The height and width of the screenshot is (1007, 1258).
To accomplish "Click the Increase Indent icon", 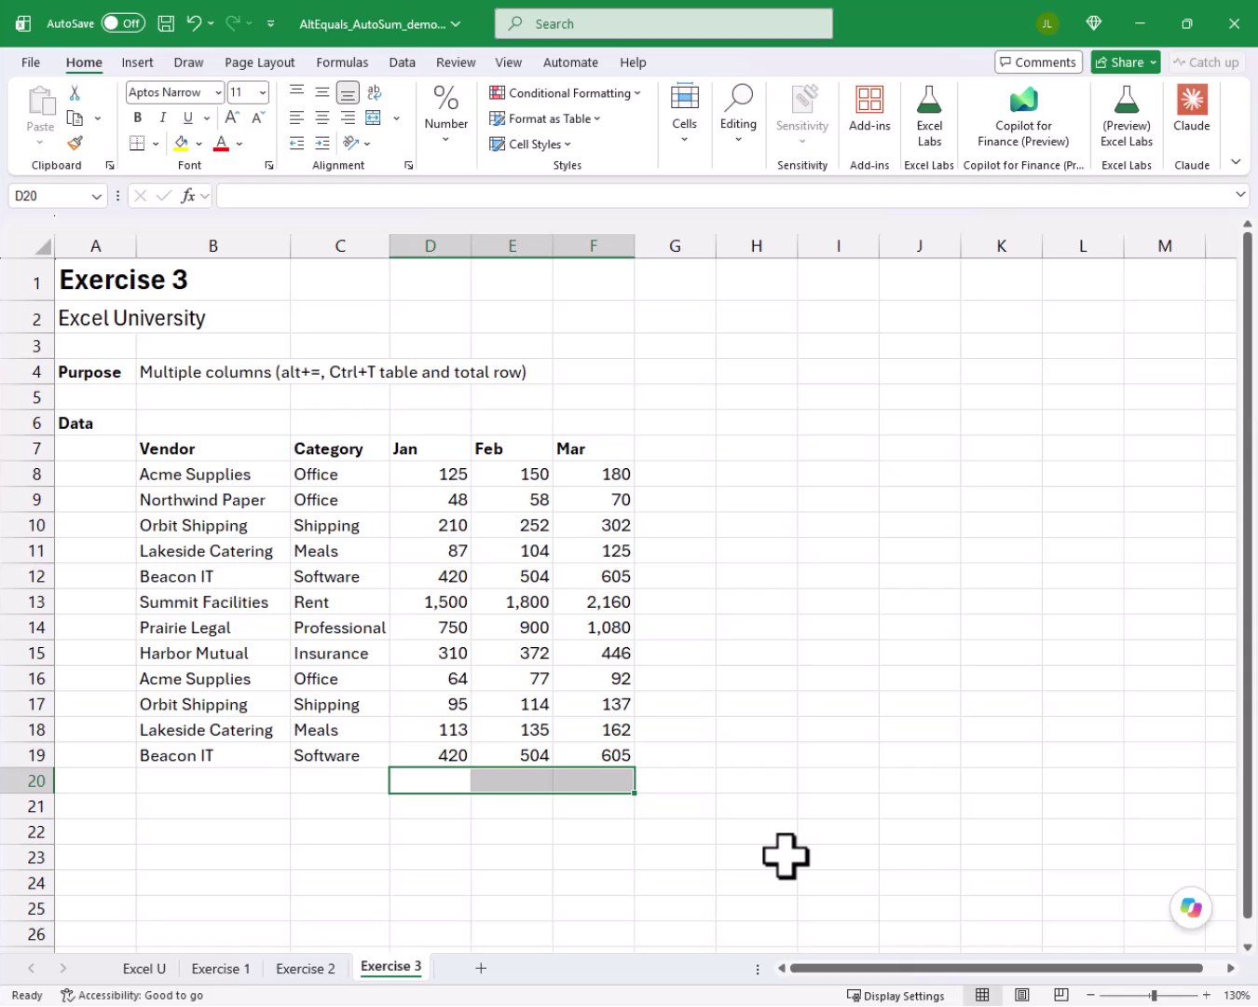I will (x=321, y=144).
